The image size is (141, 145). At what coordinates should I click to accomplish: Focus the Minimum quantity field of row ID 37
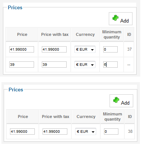pyautogui.click(x=110, y=50)
